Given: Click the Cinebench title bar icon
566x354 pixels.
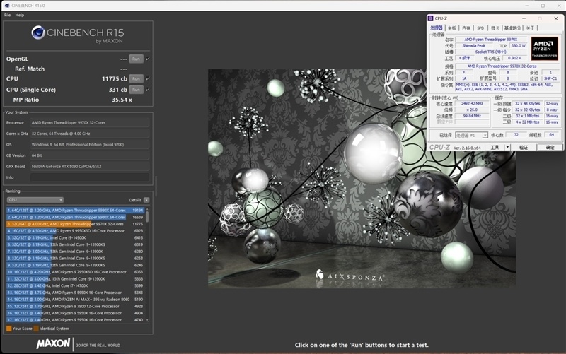Looking at the screenshot, I should (x=6, y=5).
